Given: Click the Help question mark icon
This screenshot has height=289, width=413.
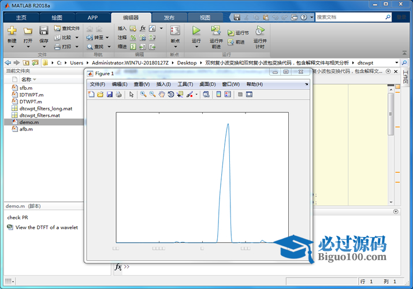Looking at the screenshot, I should 304,17.
